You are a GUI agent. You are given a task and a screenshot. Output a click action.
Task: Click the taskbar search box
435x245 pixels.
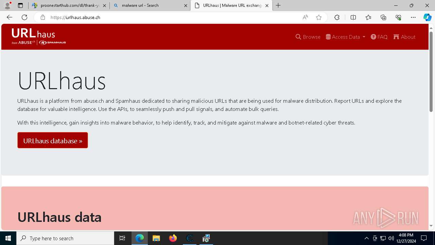(65, 238)
